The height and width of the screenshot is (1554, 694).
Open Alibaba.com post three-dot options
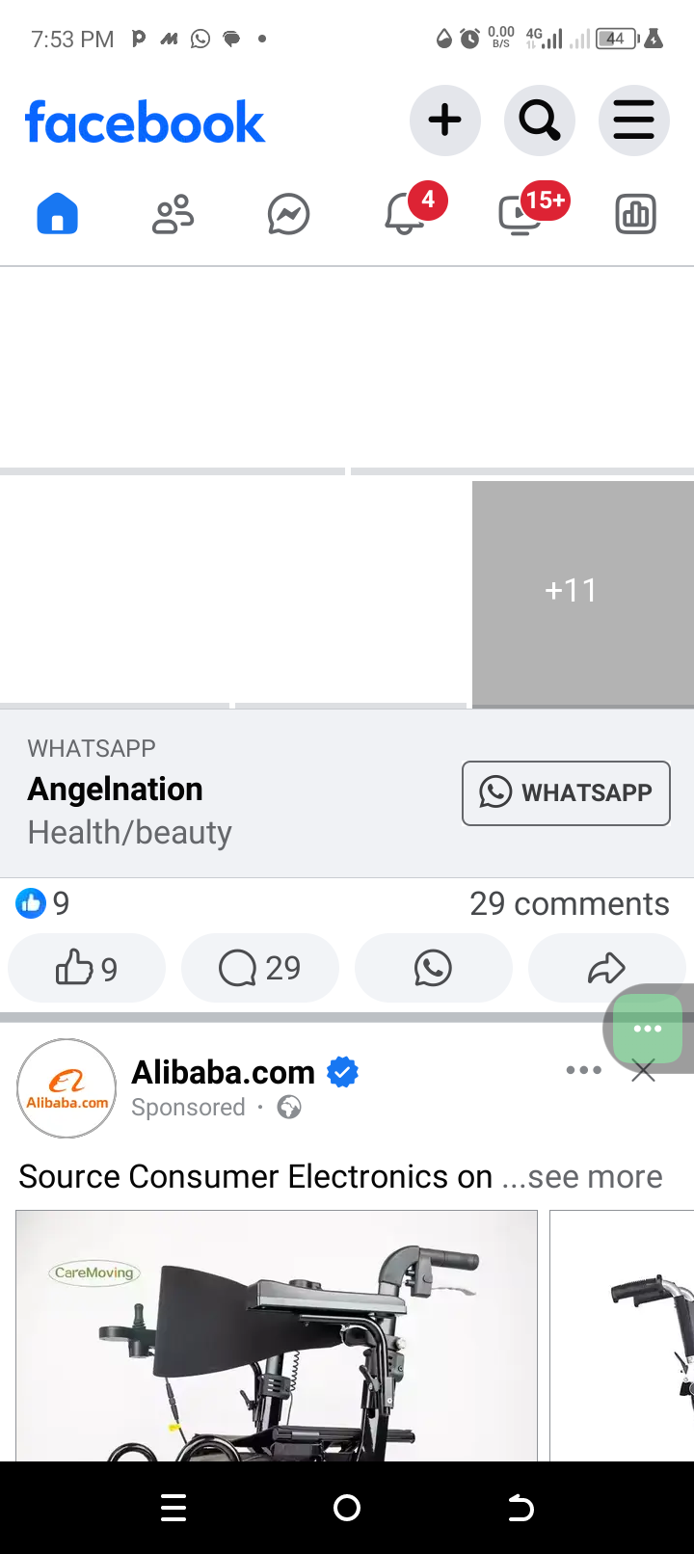pyautogui.click(x=584, y=1070)
